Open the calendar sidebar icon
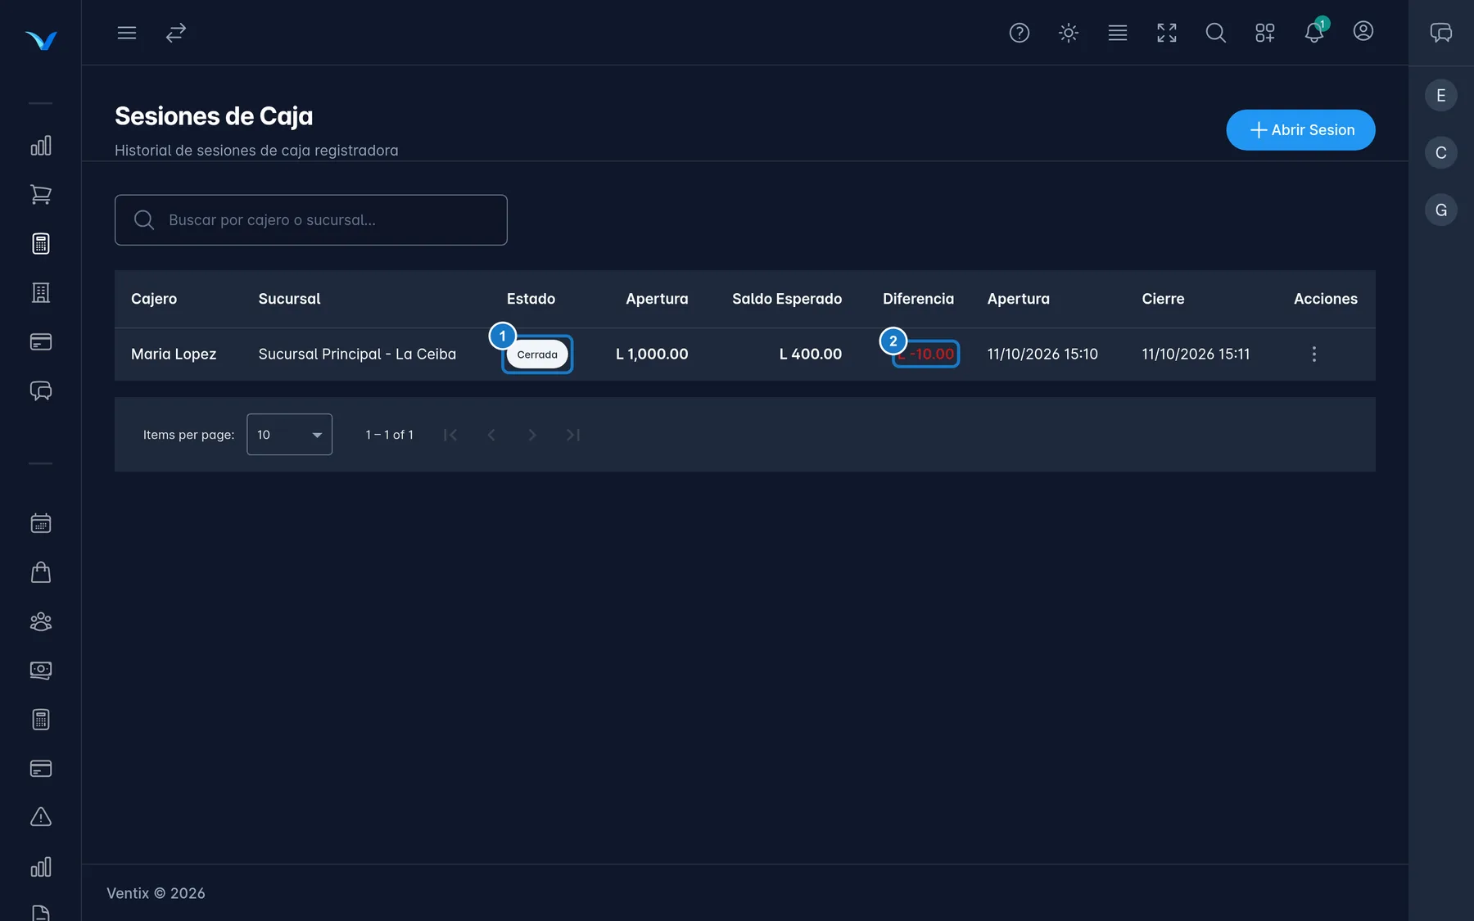Image resolution: width=1474 pixels, height=921 pixels. 41,523
